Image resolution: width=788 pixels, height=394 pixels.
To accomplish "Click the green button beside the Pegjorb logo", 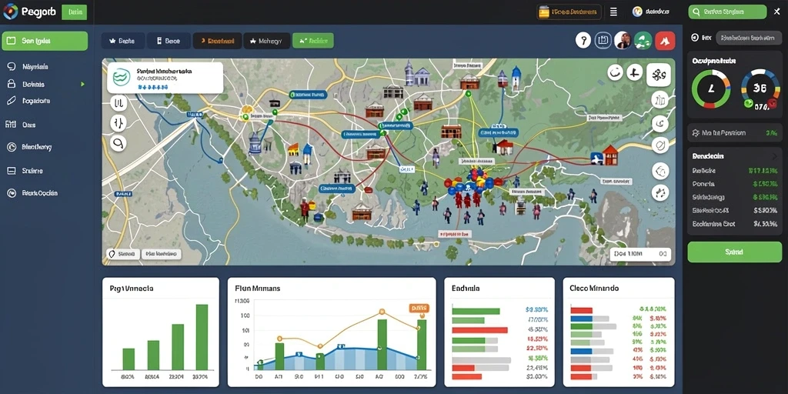I will tap(75, 12).
